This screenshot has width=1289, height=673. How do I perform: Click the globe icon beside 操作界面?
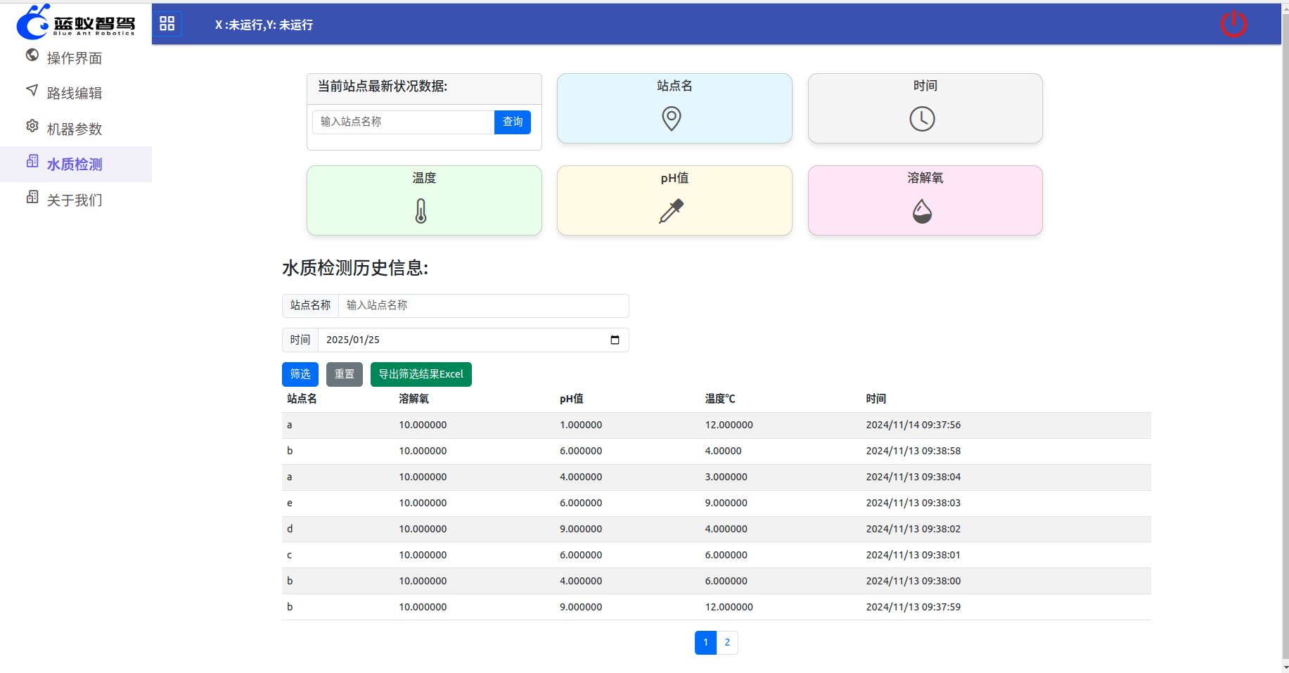[32, 55]
